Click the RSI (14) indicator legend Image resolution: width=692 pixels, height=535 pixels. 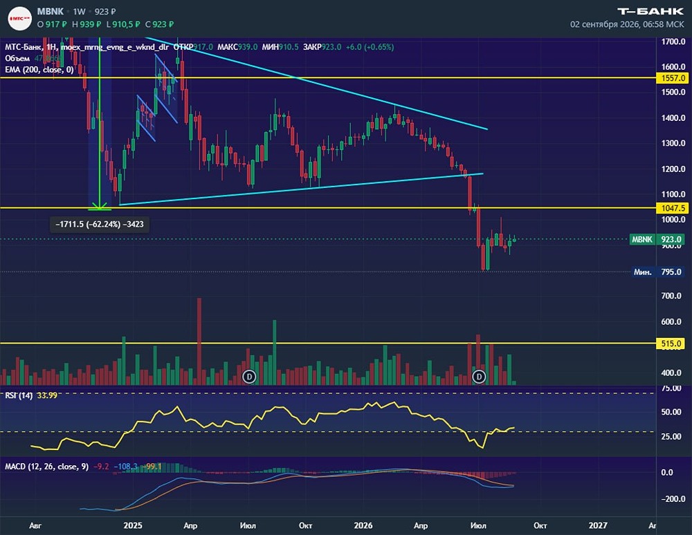pyautogui.click(x=19, y=395)
